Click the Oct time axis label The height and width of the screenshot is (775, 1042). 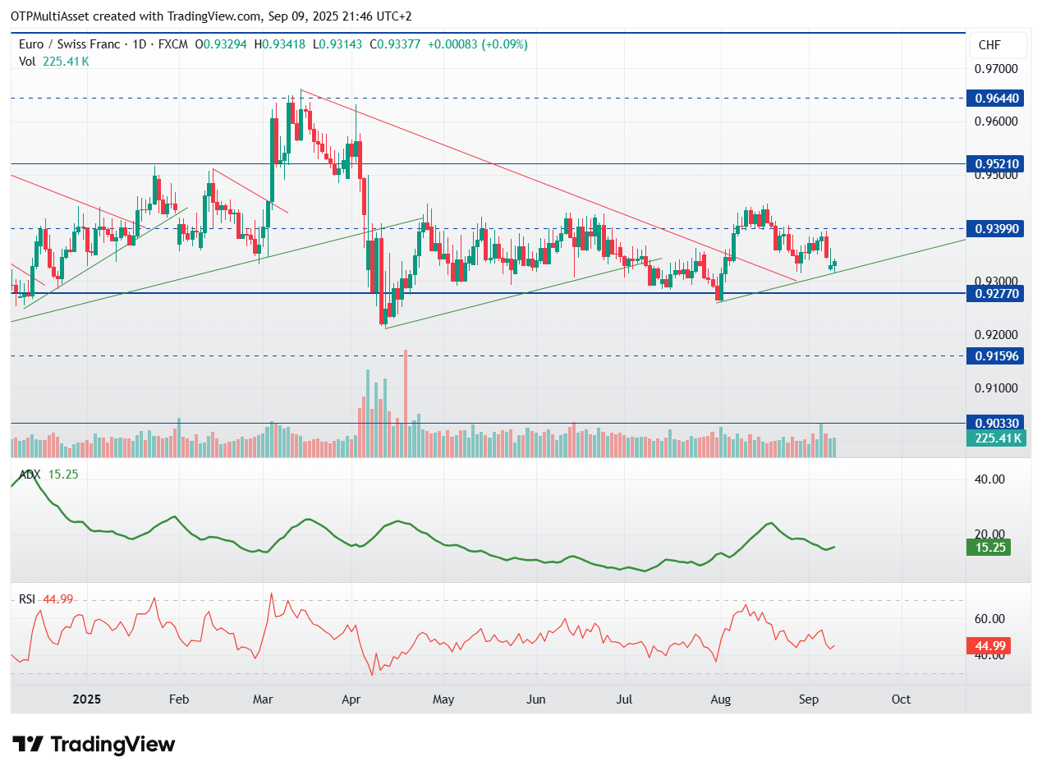coord(901,699)
